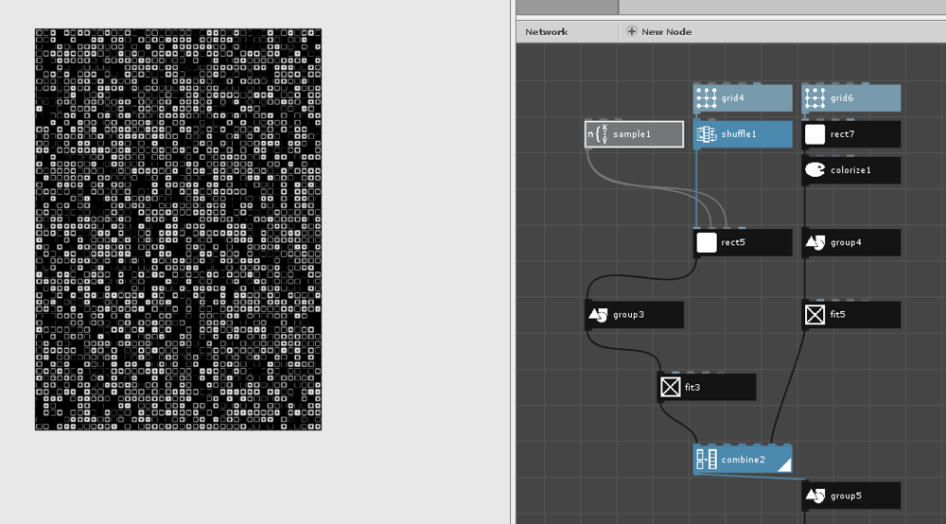
Task: Select the group4 node label
Action: coord(846,242)
